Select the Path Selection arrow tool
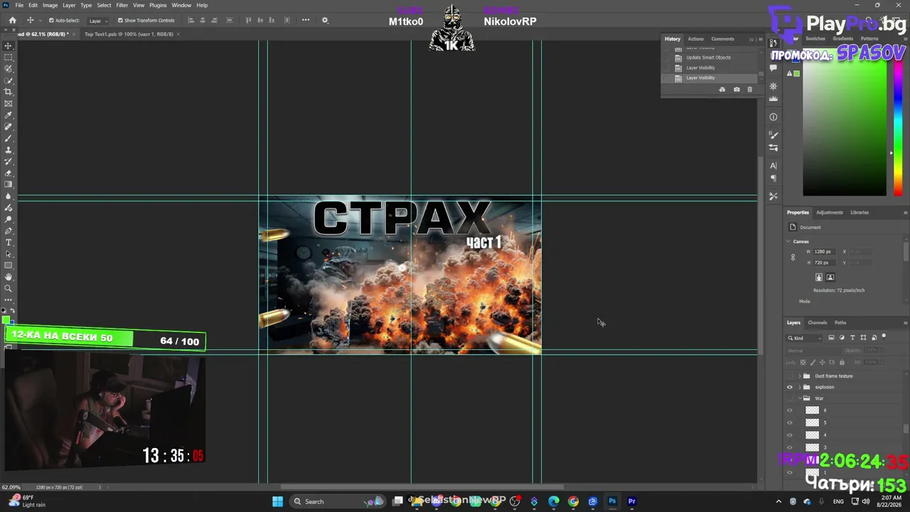 click(x=9, y=254)
